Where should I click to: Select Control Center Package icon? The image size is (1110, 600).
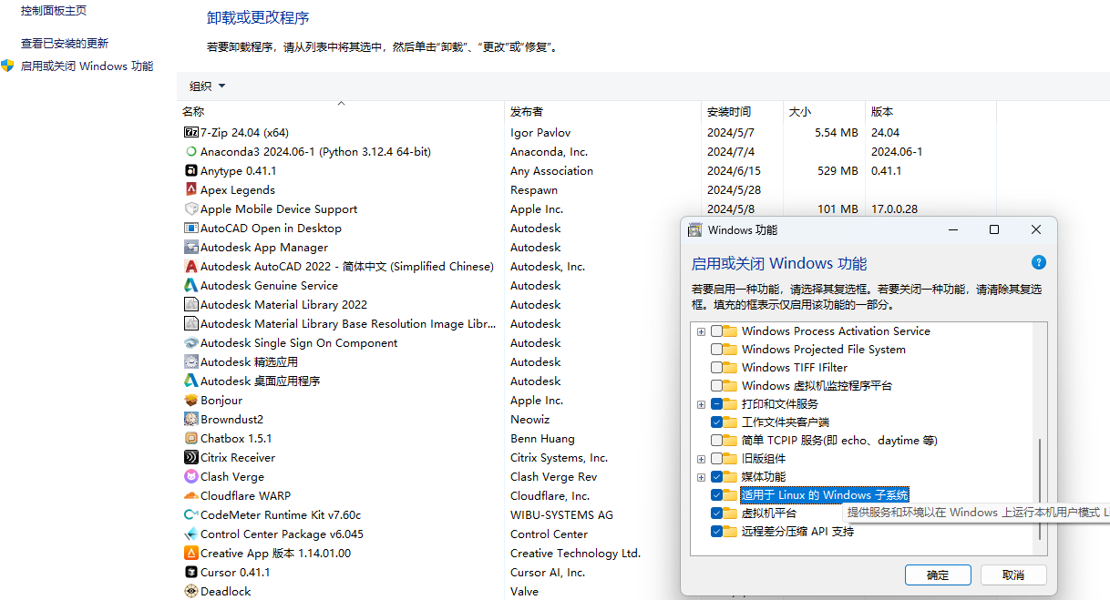click(191, 534)
